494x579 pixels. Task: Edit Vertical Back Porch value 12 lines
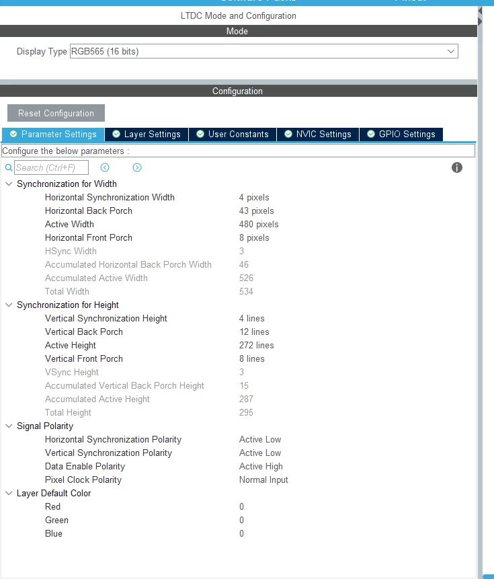tap(254, 332)
